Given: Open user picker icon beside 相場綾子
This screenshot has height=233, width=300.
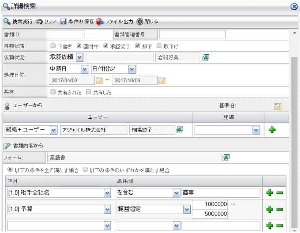Looking at the screenshot, I should pos(179,130).
